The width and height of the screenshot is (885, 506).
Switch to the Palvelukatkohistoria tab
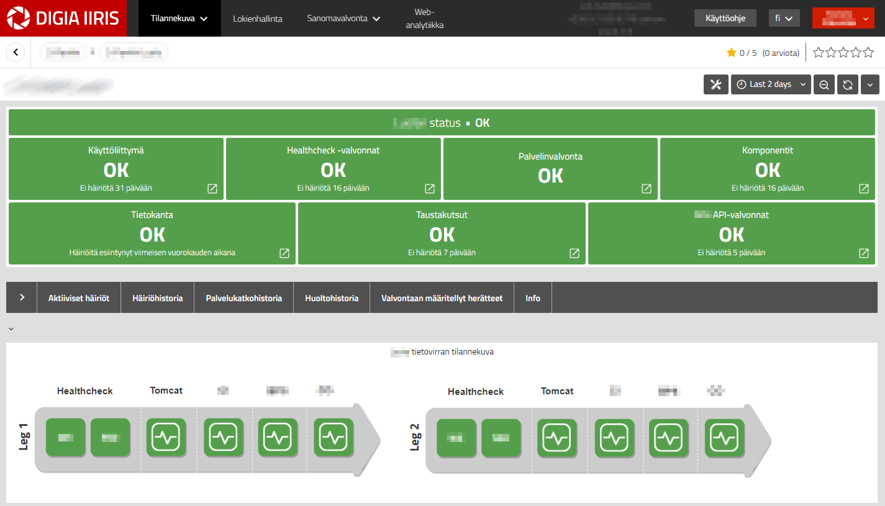tap(244, 298)
